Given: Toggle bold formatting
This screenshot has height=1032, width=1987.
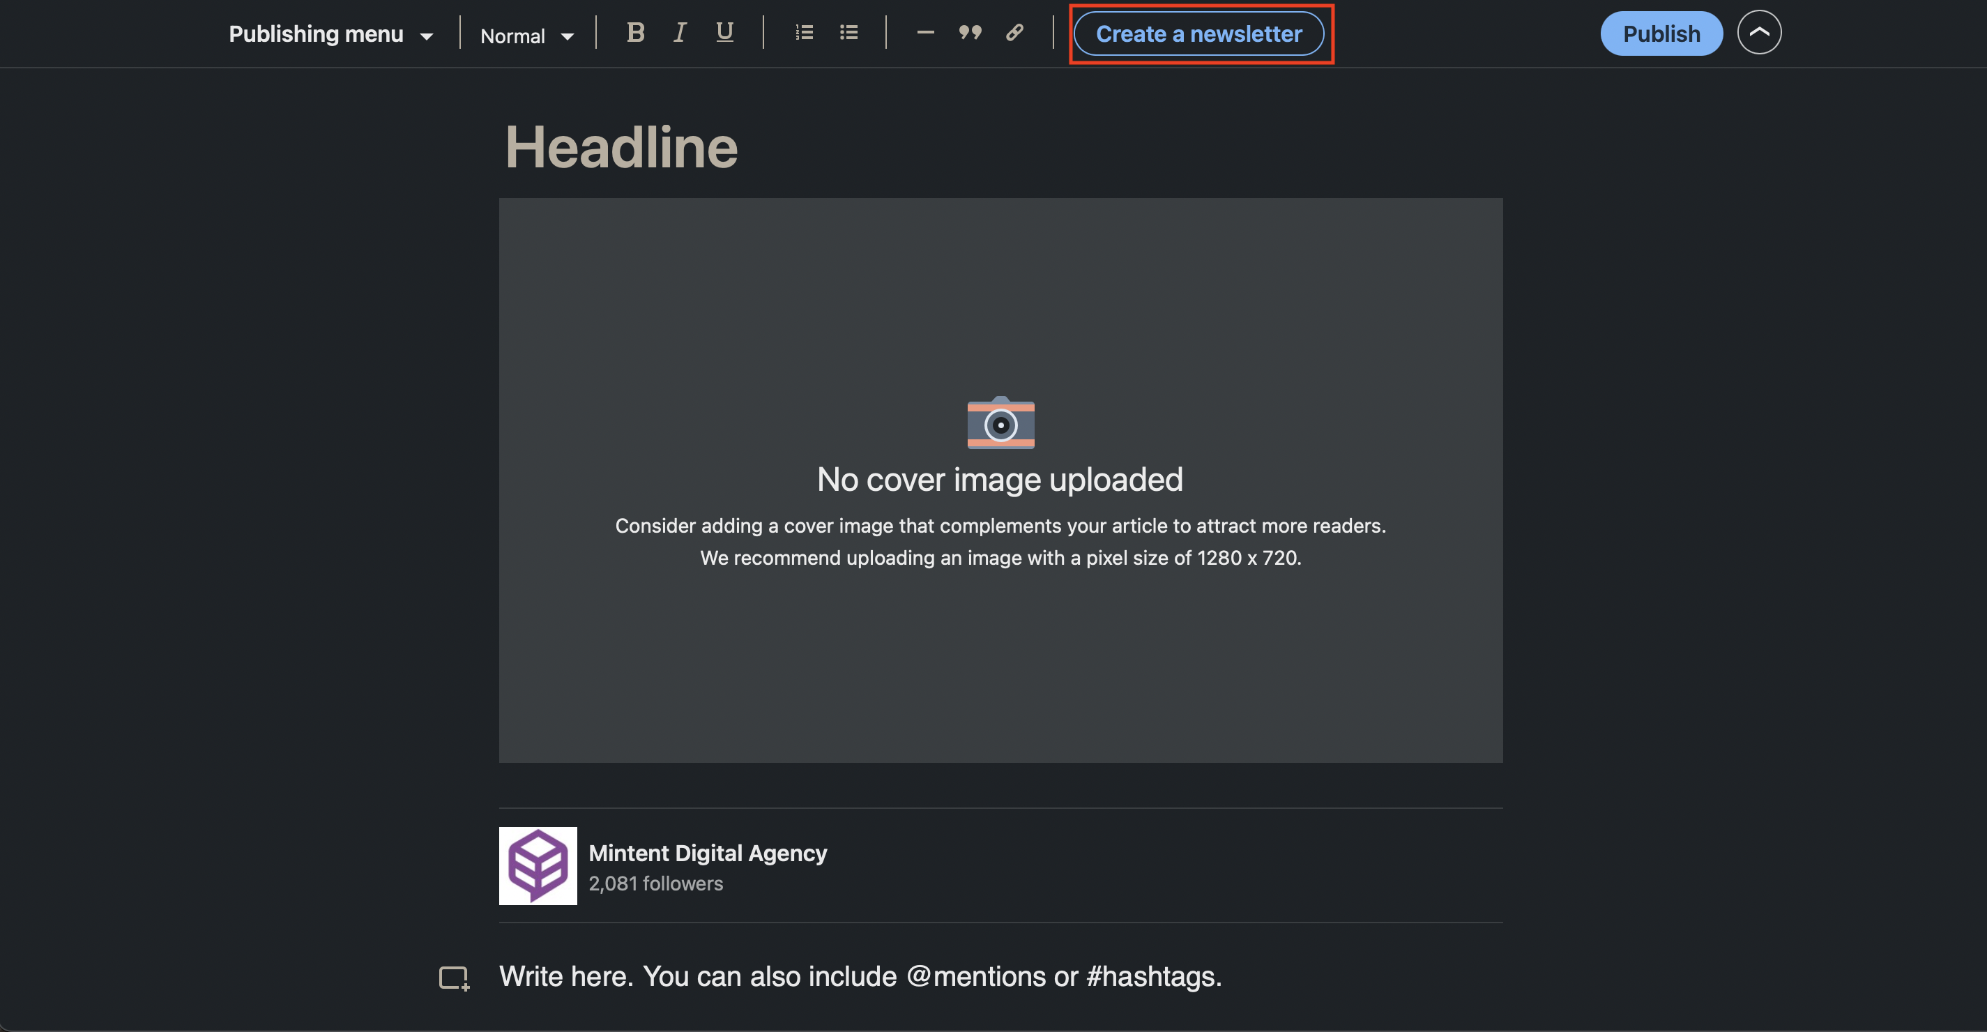Looking at the screenshot, I should (636, 32).
